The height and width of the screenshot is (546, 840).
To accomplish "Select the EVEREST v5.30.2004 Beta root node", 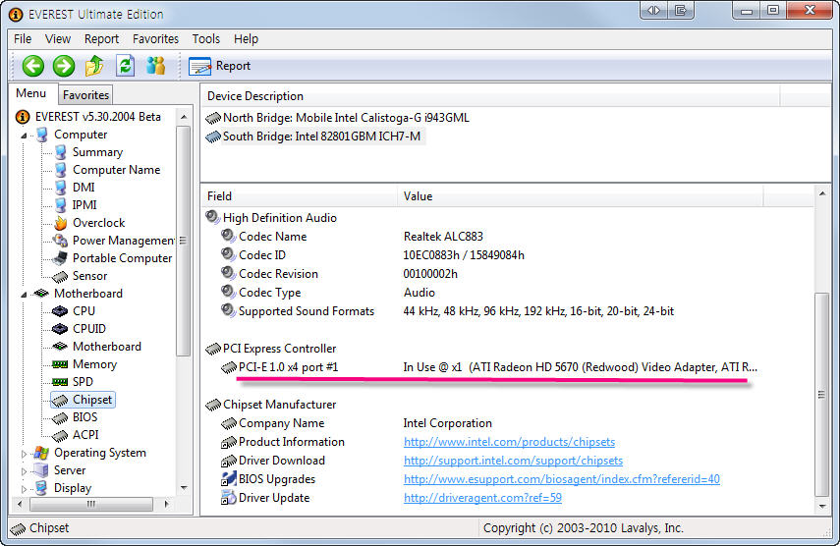I will [98, 117].
